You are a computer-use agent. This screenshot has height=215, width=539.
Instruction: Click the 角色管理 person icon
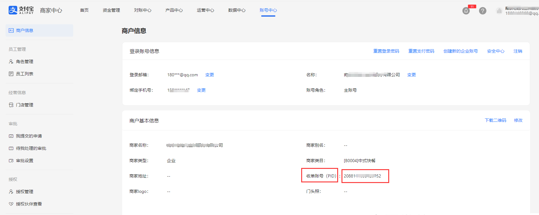(11, 62)
